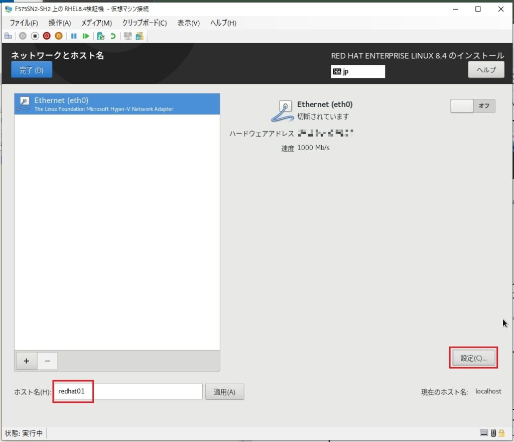Image resolution: width=514 pixels, height=442 pixels.
Task: Click the lock icon in status bar
Action: [501, 433]
